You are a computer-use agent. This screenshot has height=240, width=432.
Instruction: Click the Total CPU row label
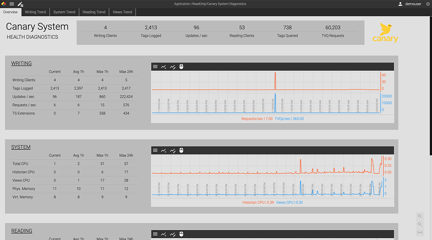coord(20,163)
